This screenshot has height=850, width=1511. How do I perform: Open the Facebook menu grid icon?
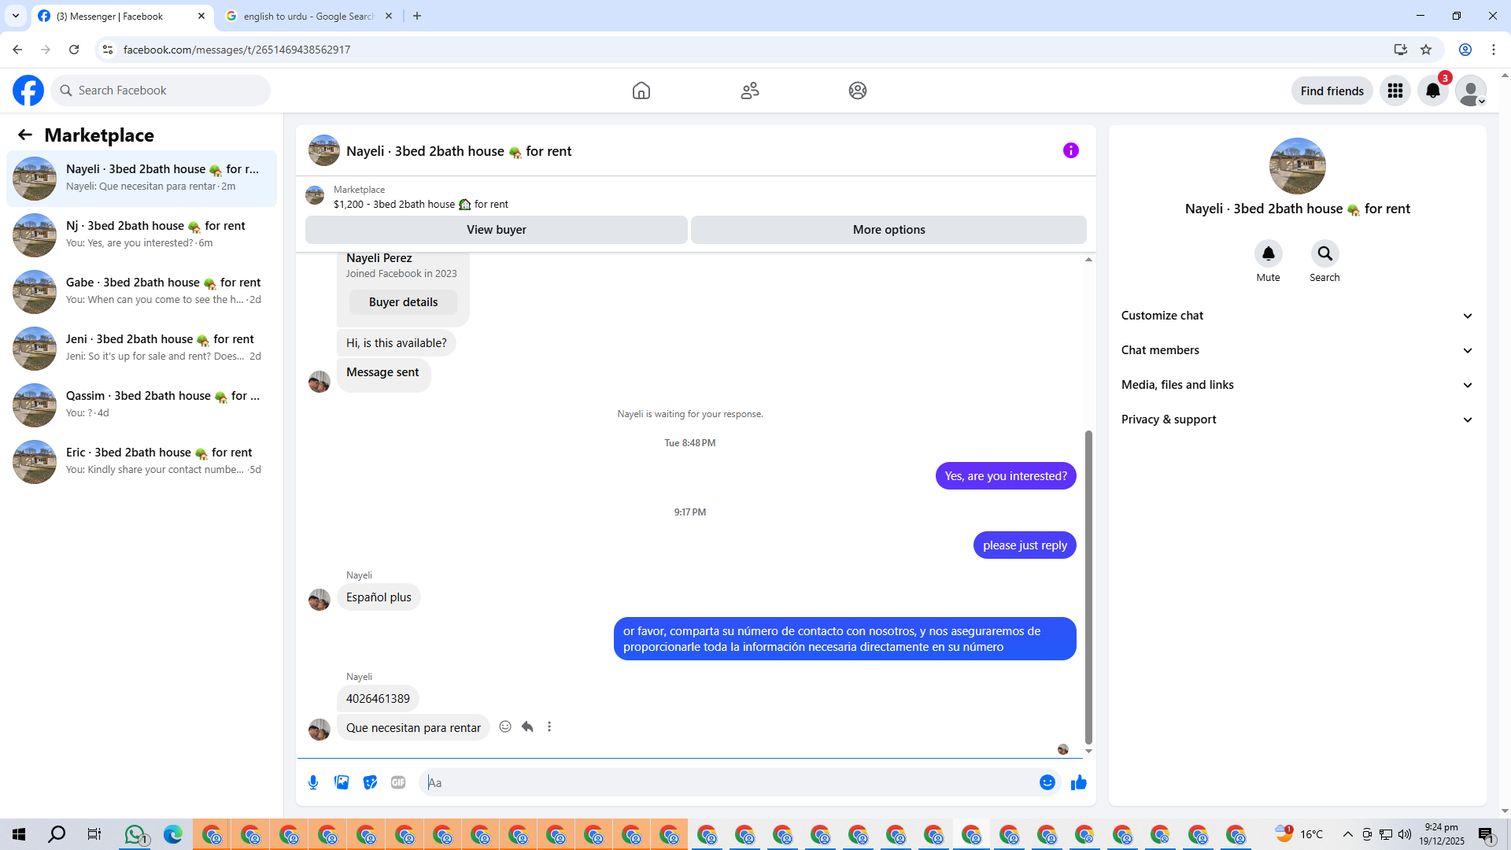tap(1395, 91)
